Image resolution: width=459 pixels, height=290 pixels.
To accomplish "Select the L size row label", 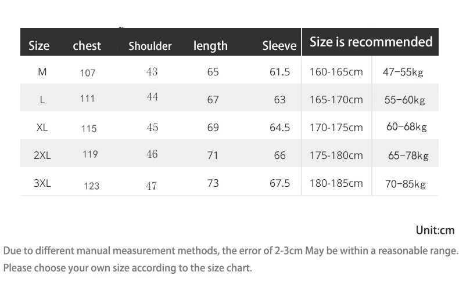I will coord(42,100).
